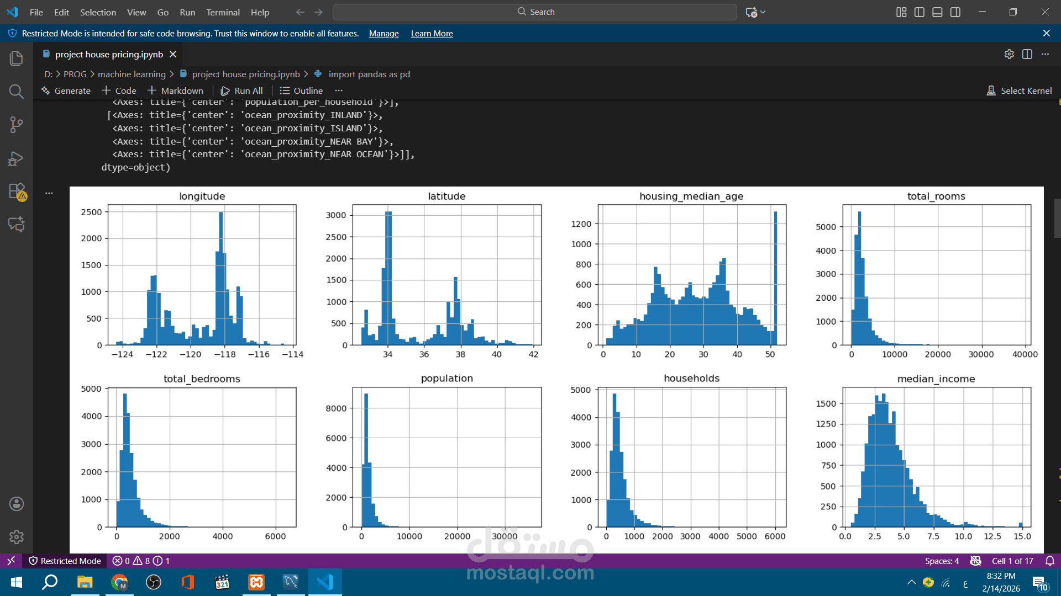Click the editor vertical scrollbar thumb

tap(1057, 218)
